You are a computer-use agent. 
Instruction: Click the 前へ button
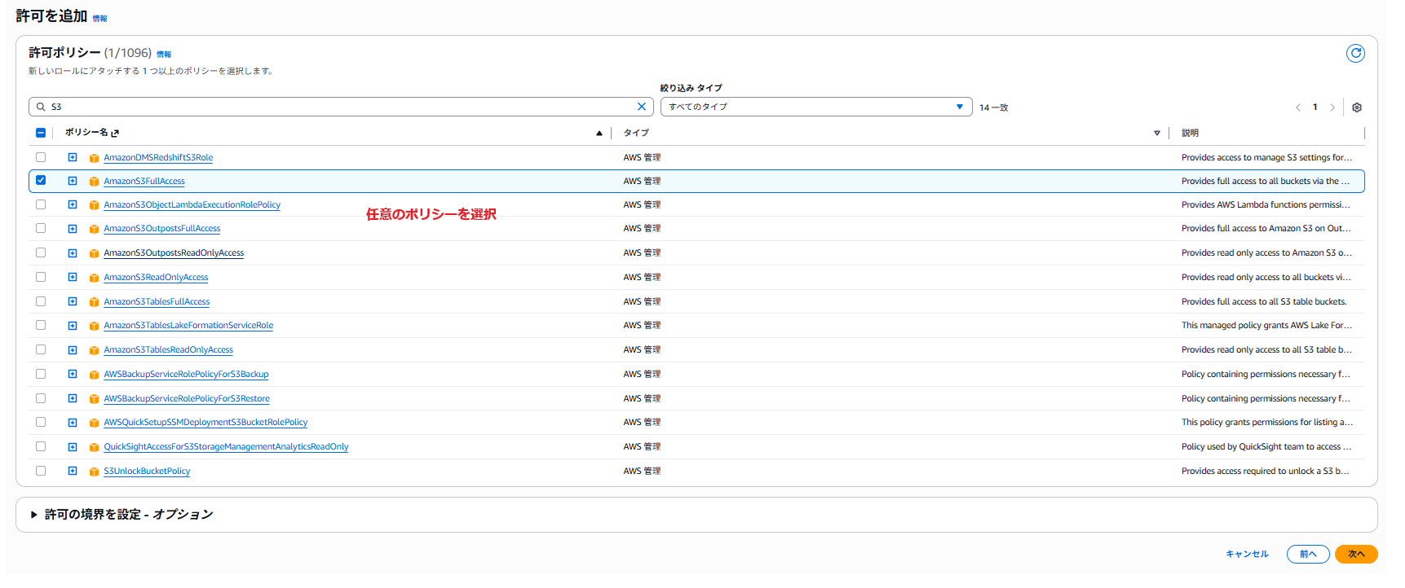[1307, 554]
